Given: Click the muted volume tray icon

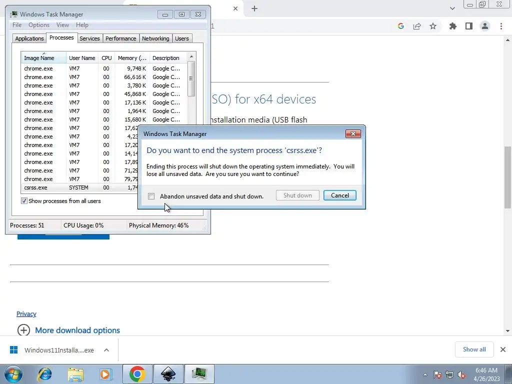Looking at the screenshot, I should tap(461, 374).
